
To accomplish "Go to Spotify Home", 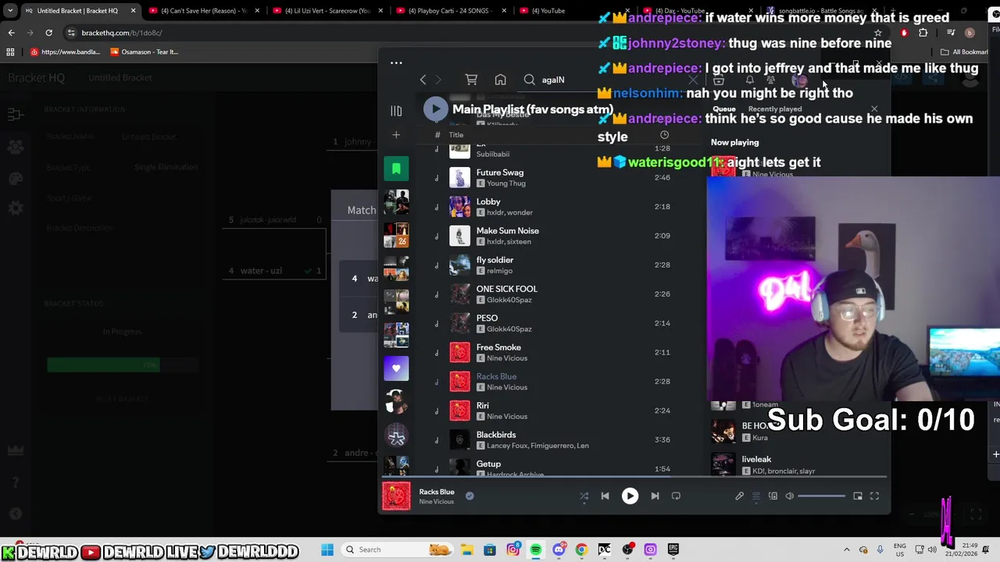I will tap(500, 80).
